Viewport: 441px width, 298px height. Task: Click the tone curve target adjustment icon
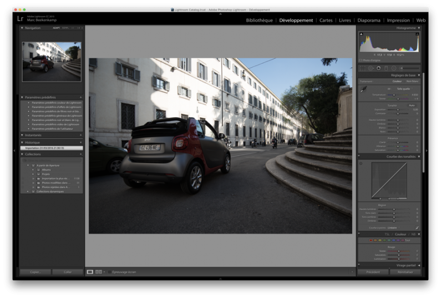click(x=361, y=164)
